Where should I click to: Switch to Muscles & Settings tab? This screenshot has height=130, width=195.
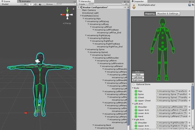(x=168, y=14)
